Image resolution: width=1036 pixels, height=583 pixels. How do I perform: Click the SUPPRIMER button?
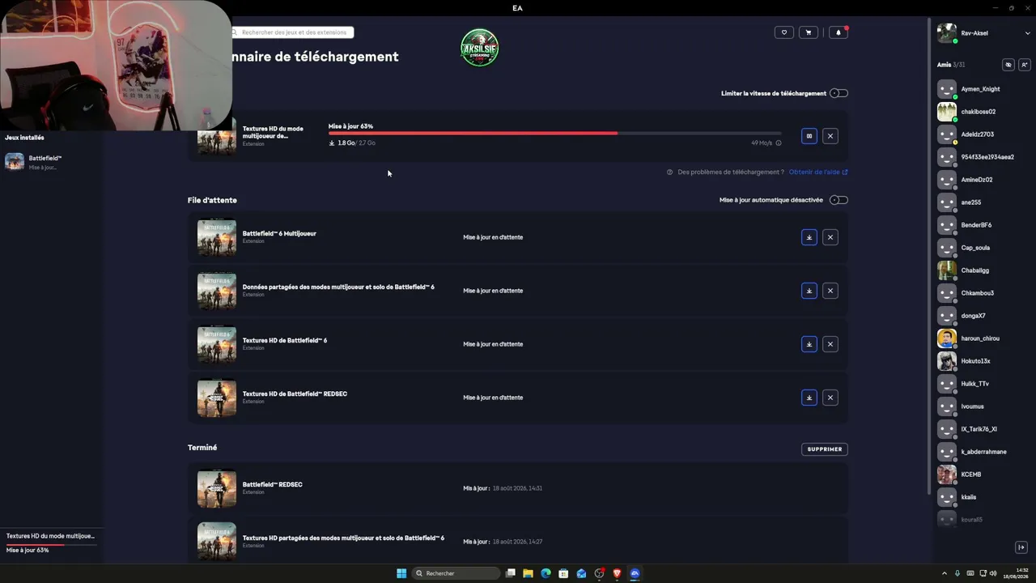click(x=825, y=449)
